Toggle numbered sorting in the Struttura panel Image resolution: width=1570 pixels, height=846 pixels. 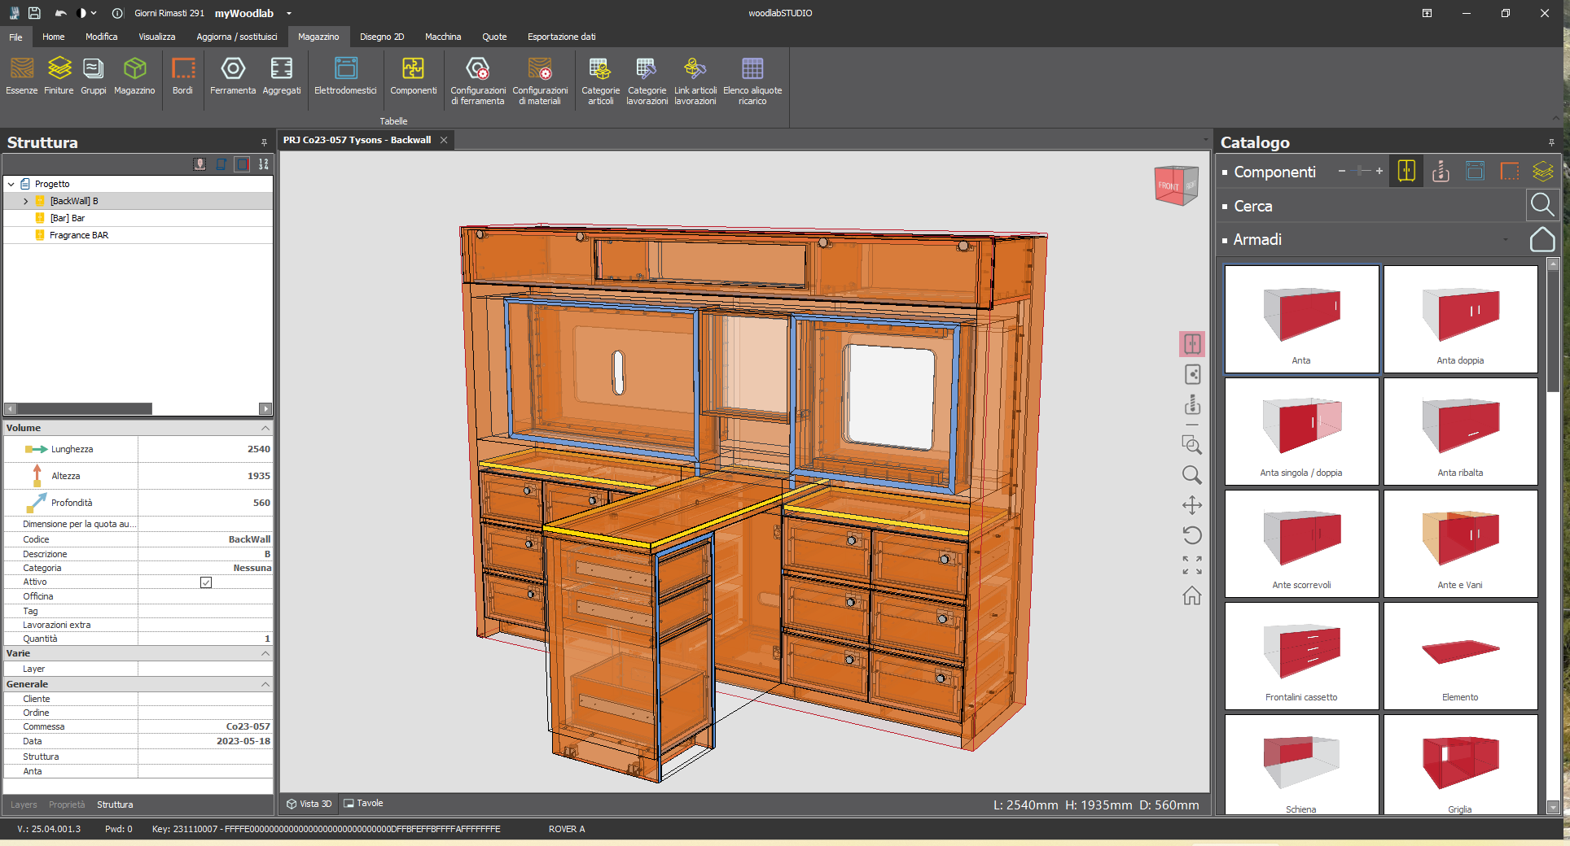263,164
